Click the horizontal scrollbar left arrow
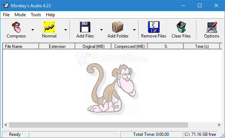Image resolution: width=225 pixels, height=138 pixels. 6,125
